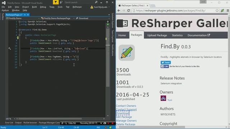Screen dimensions: 230x129
Task: Click the highlighted Download link
Action: pos(123,113)
